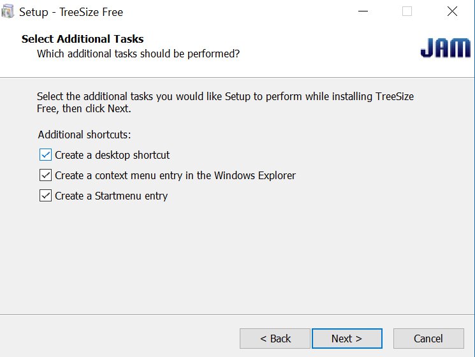Uncheck the desktop shortcut checkbox
Screen dimensions: 475x357
[x=45, y=155]
